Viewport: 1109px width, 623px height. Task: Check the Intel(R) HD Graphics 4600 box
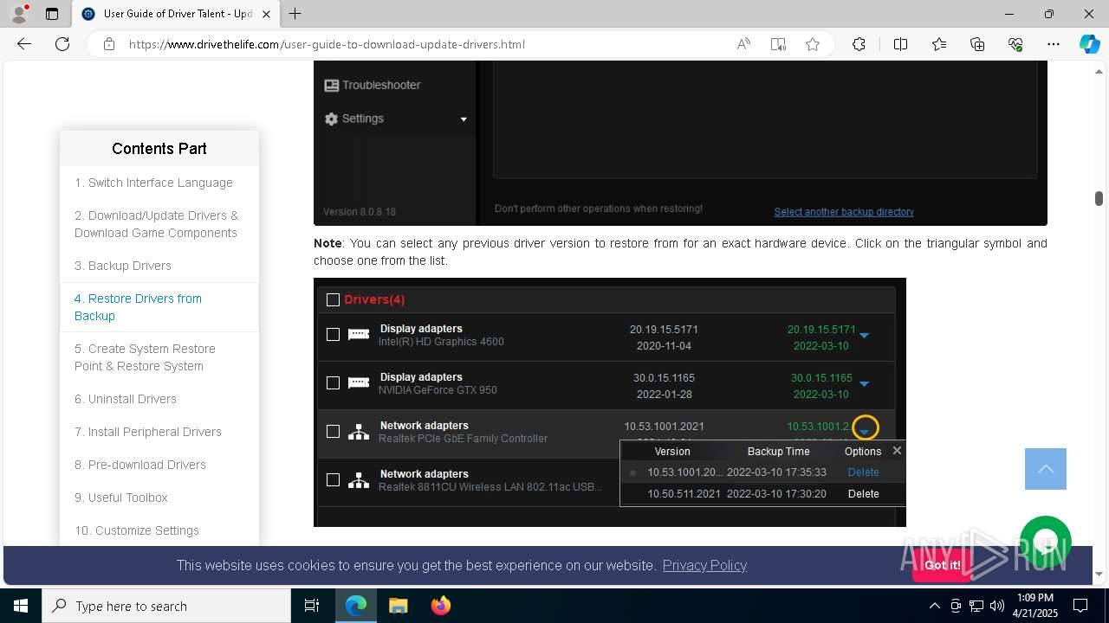tap(333, 334)
